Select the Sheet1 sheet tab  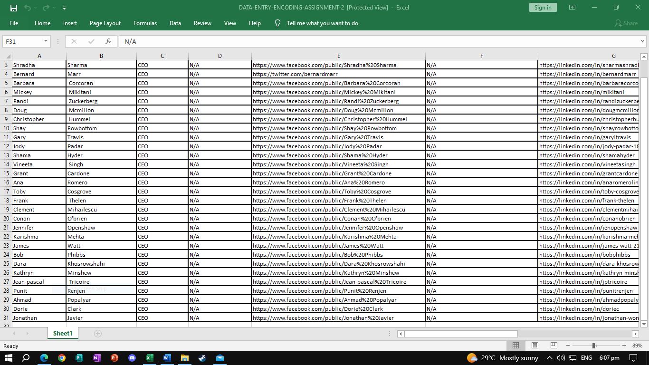[63, 334]
